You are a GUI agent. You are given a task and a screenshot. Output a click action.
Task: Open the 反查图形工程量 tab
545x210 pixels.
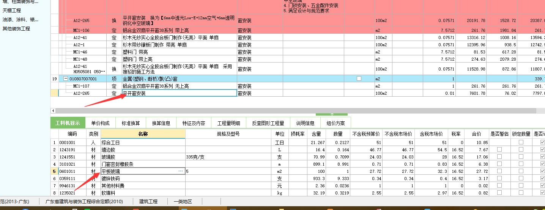coord(268,123)
